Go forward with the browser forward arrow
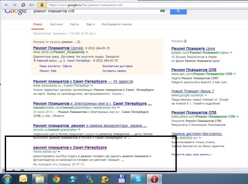The width and height of the screenshot is (248, 184). (x=15, y=5)
